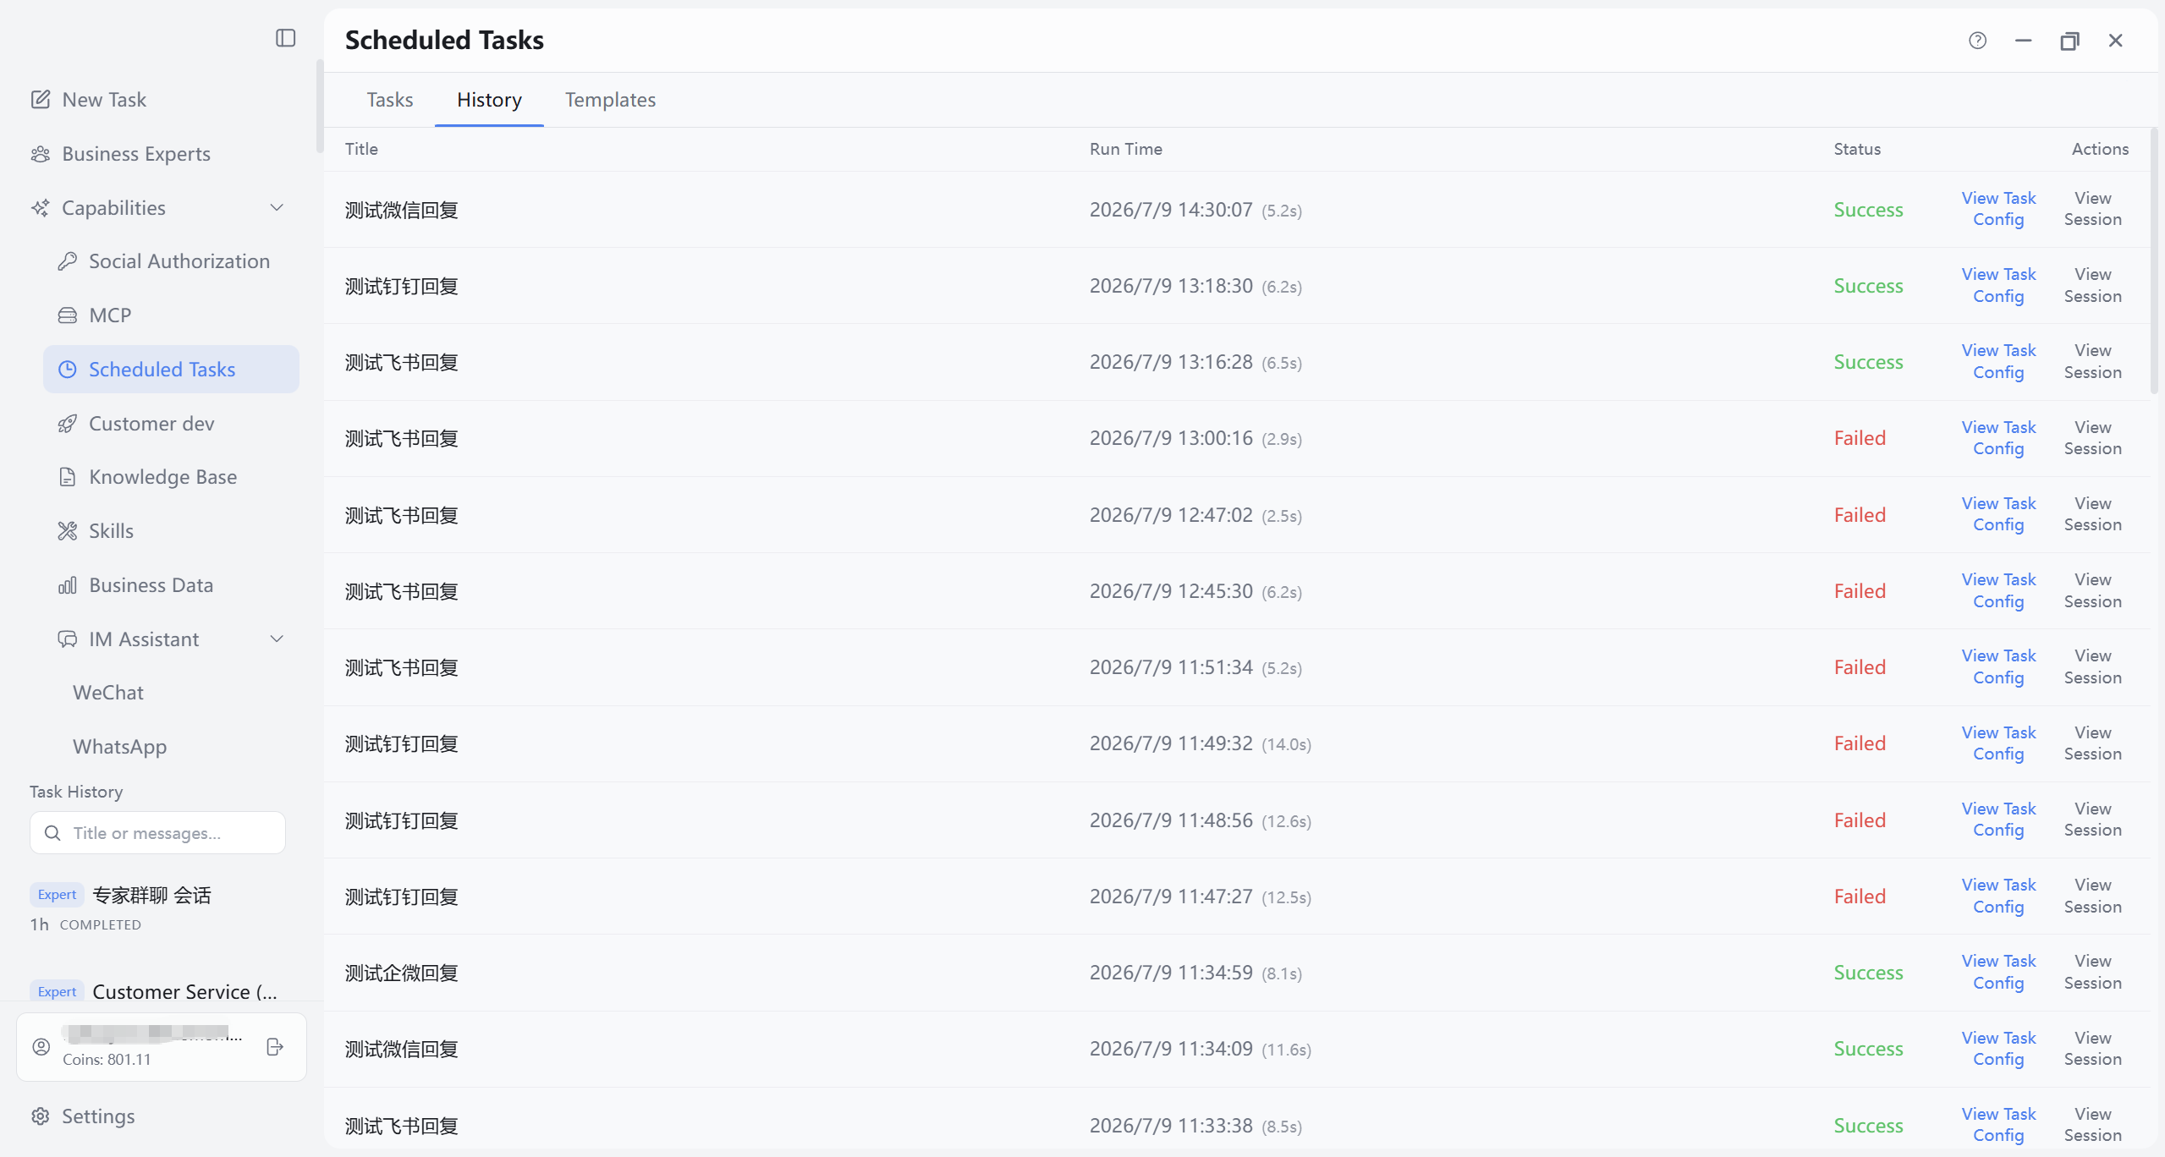The height and width of the screenshot is (1157, 2165).
Task: Click the IM Assistant chat icon
Action: click(x=68, y=639)
